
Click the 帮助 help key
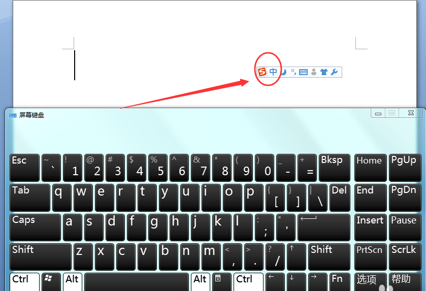click(x=405, y=282)
